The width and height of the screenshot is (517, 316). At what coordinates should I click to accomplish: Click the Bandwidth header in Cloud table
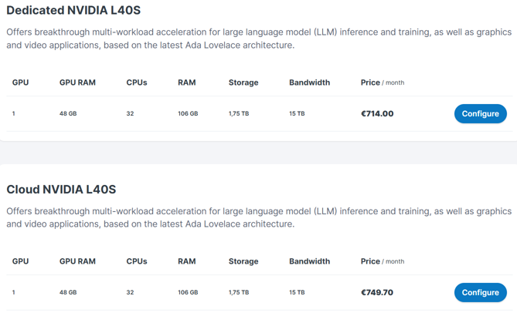(309, 261)
